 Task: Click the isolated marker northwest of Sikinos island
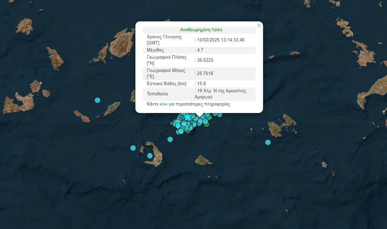click(97, 100)
